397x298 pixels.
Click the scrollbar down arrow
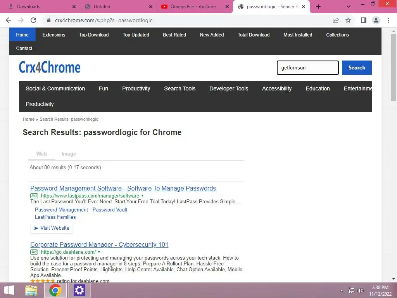click(394, 279)
